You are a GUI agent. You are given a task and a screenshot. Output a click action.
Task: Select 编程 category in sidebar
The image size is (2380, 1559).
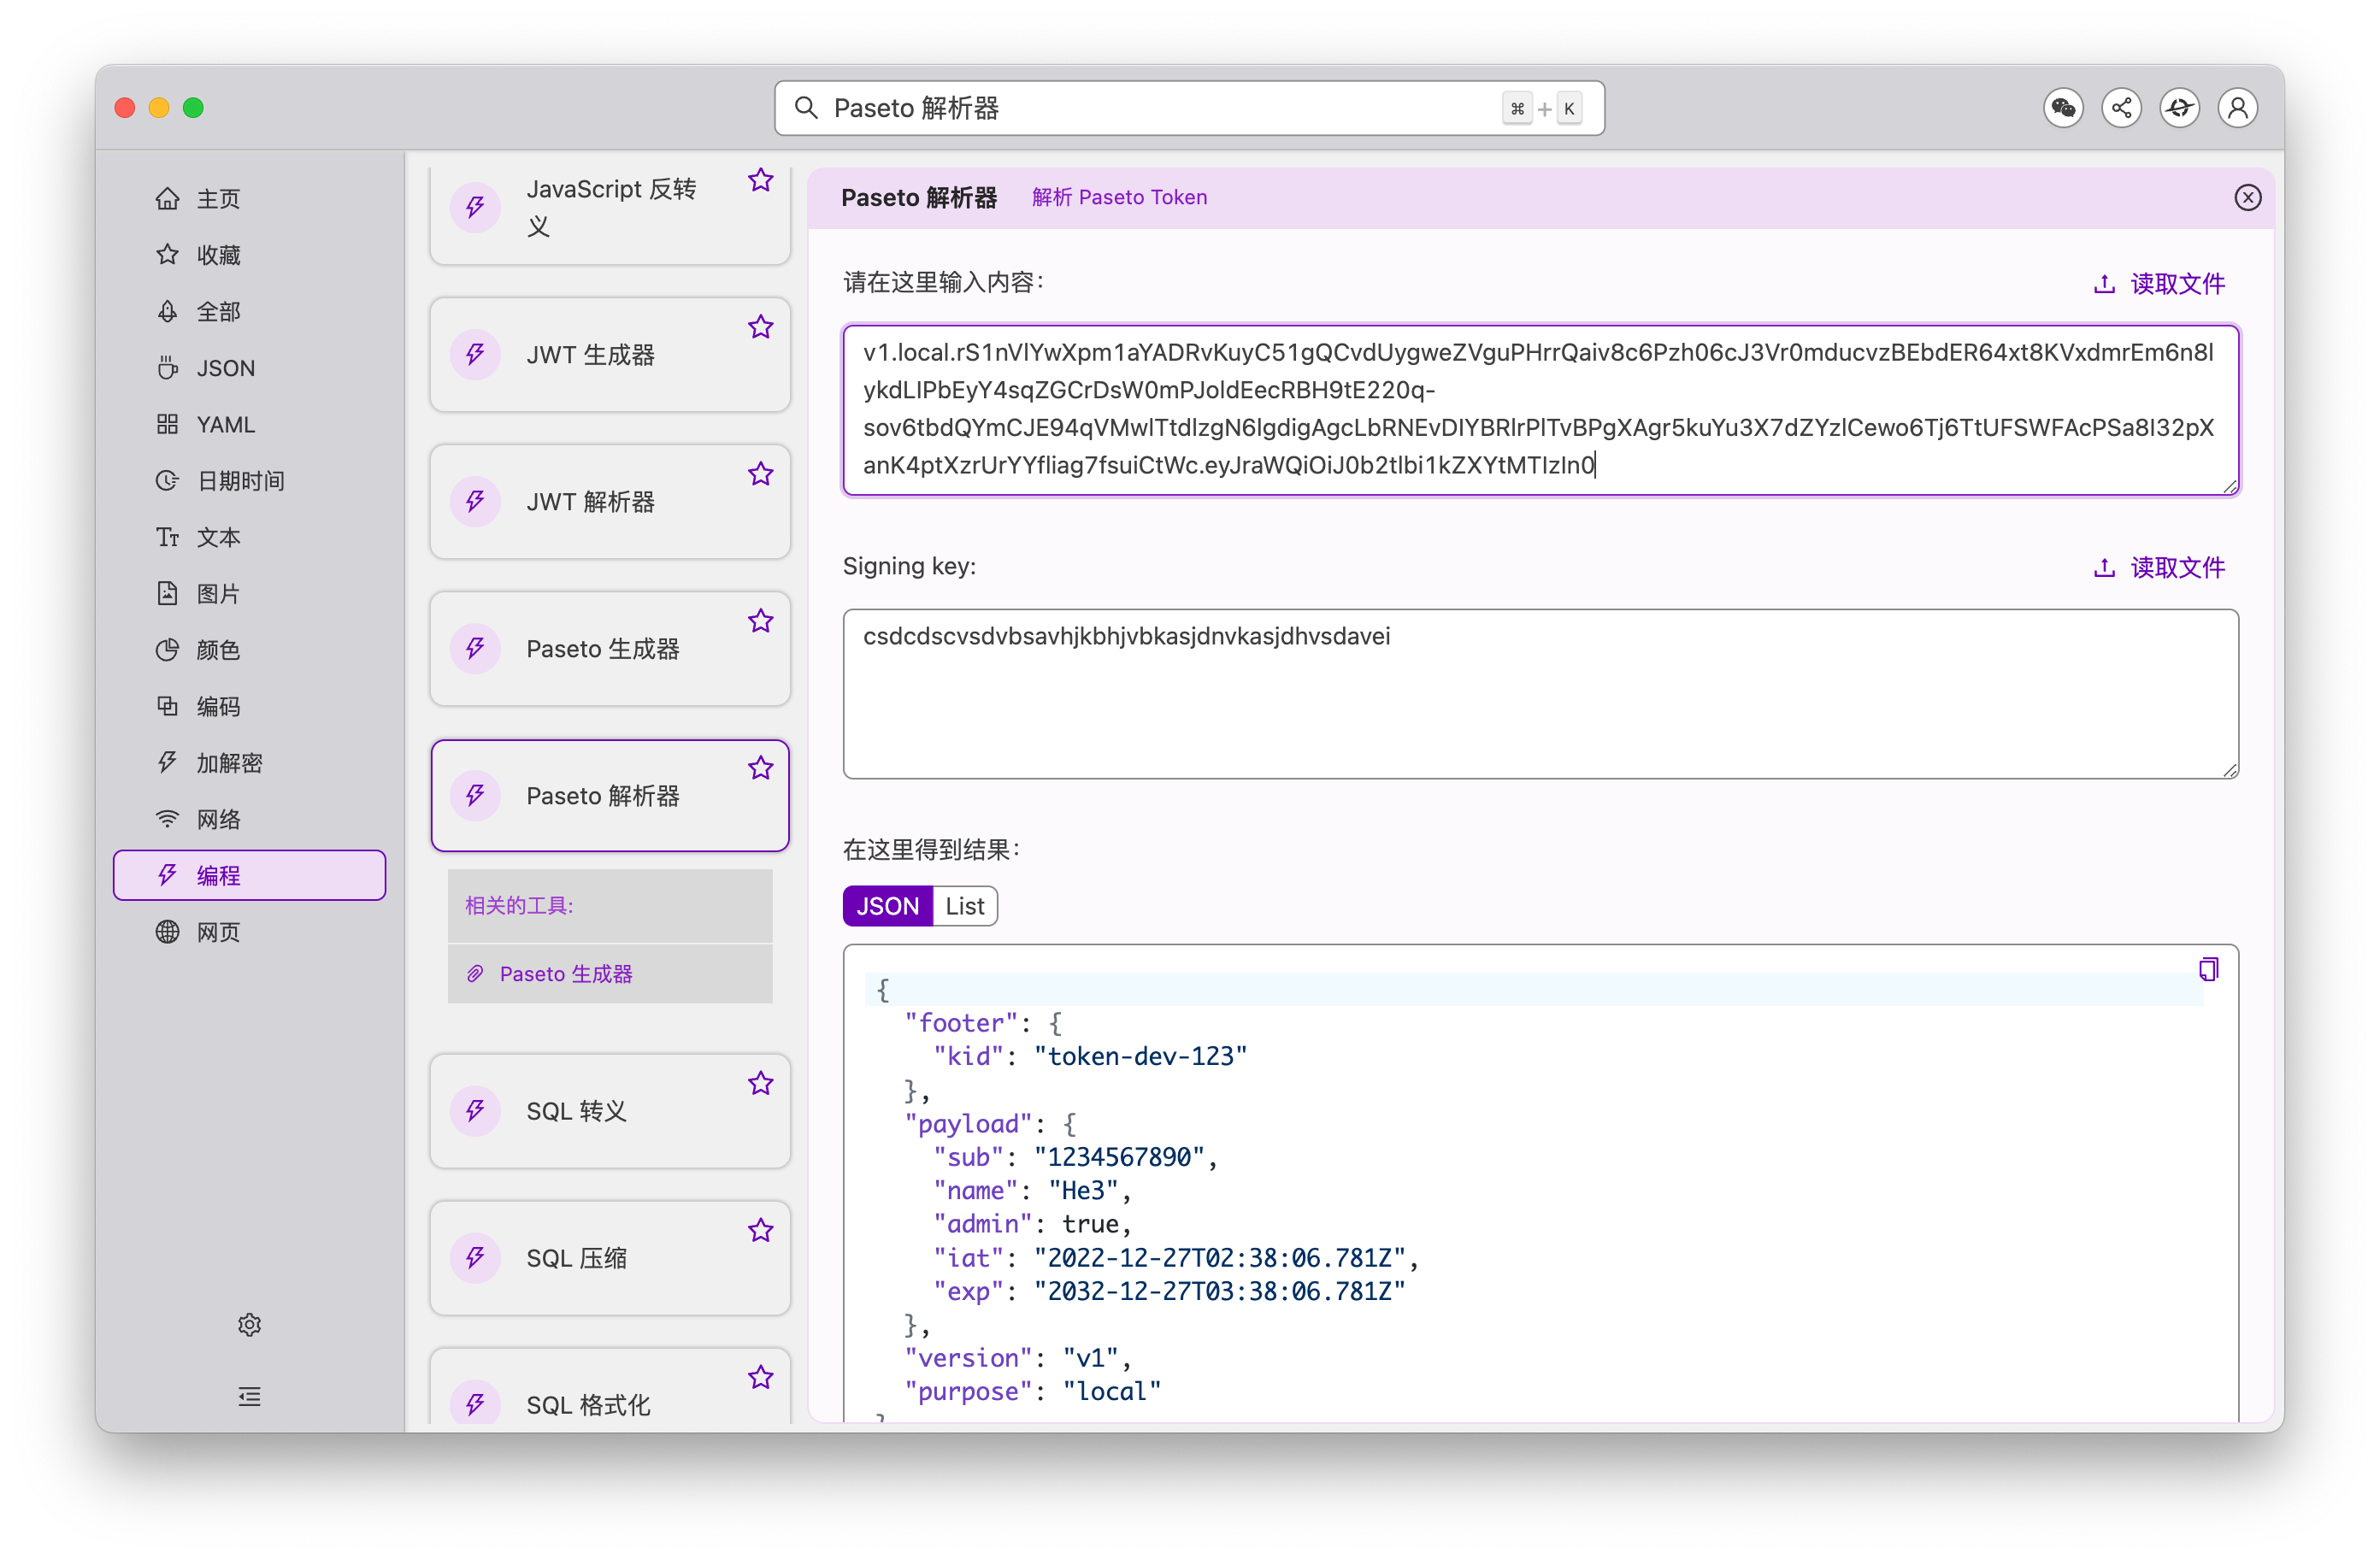[x=250, y=875]
